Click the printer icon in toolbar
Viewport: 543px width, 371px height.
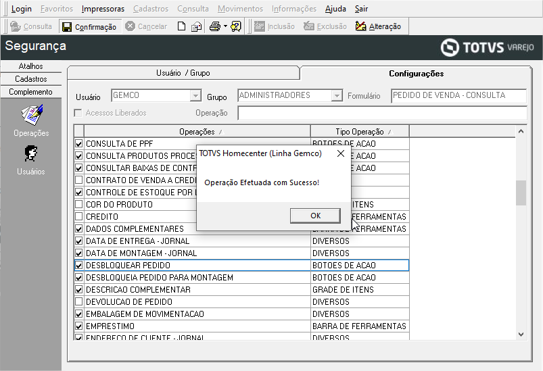(215, 26)
